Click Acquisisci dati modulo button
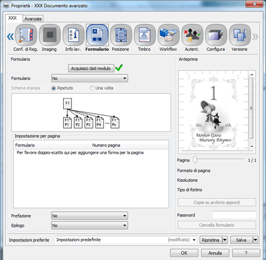The height and width of the screenshot is (260, 266). [x=91, y=68]
